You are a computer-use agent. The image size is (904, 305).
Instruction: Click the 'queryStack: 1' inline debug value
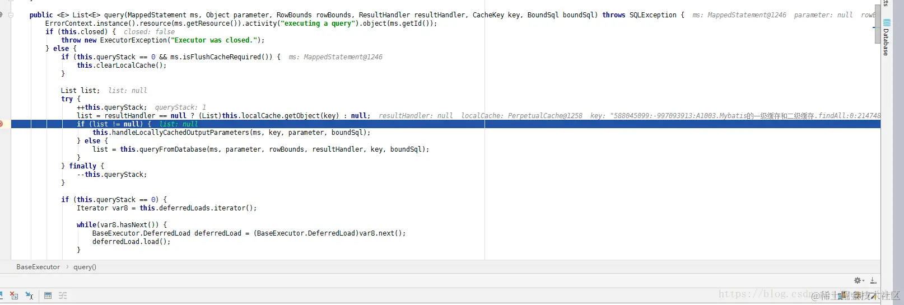pyautogui.click(x=180, y=107)
